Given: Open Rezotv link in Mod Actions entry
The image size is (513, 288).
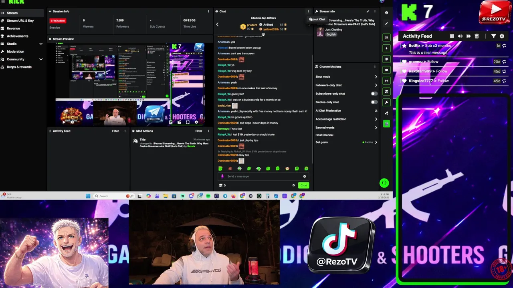Looking at the screenshot, I should pyautogui.click(x=191, y=146).
